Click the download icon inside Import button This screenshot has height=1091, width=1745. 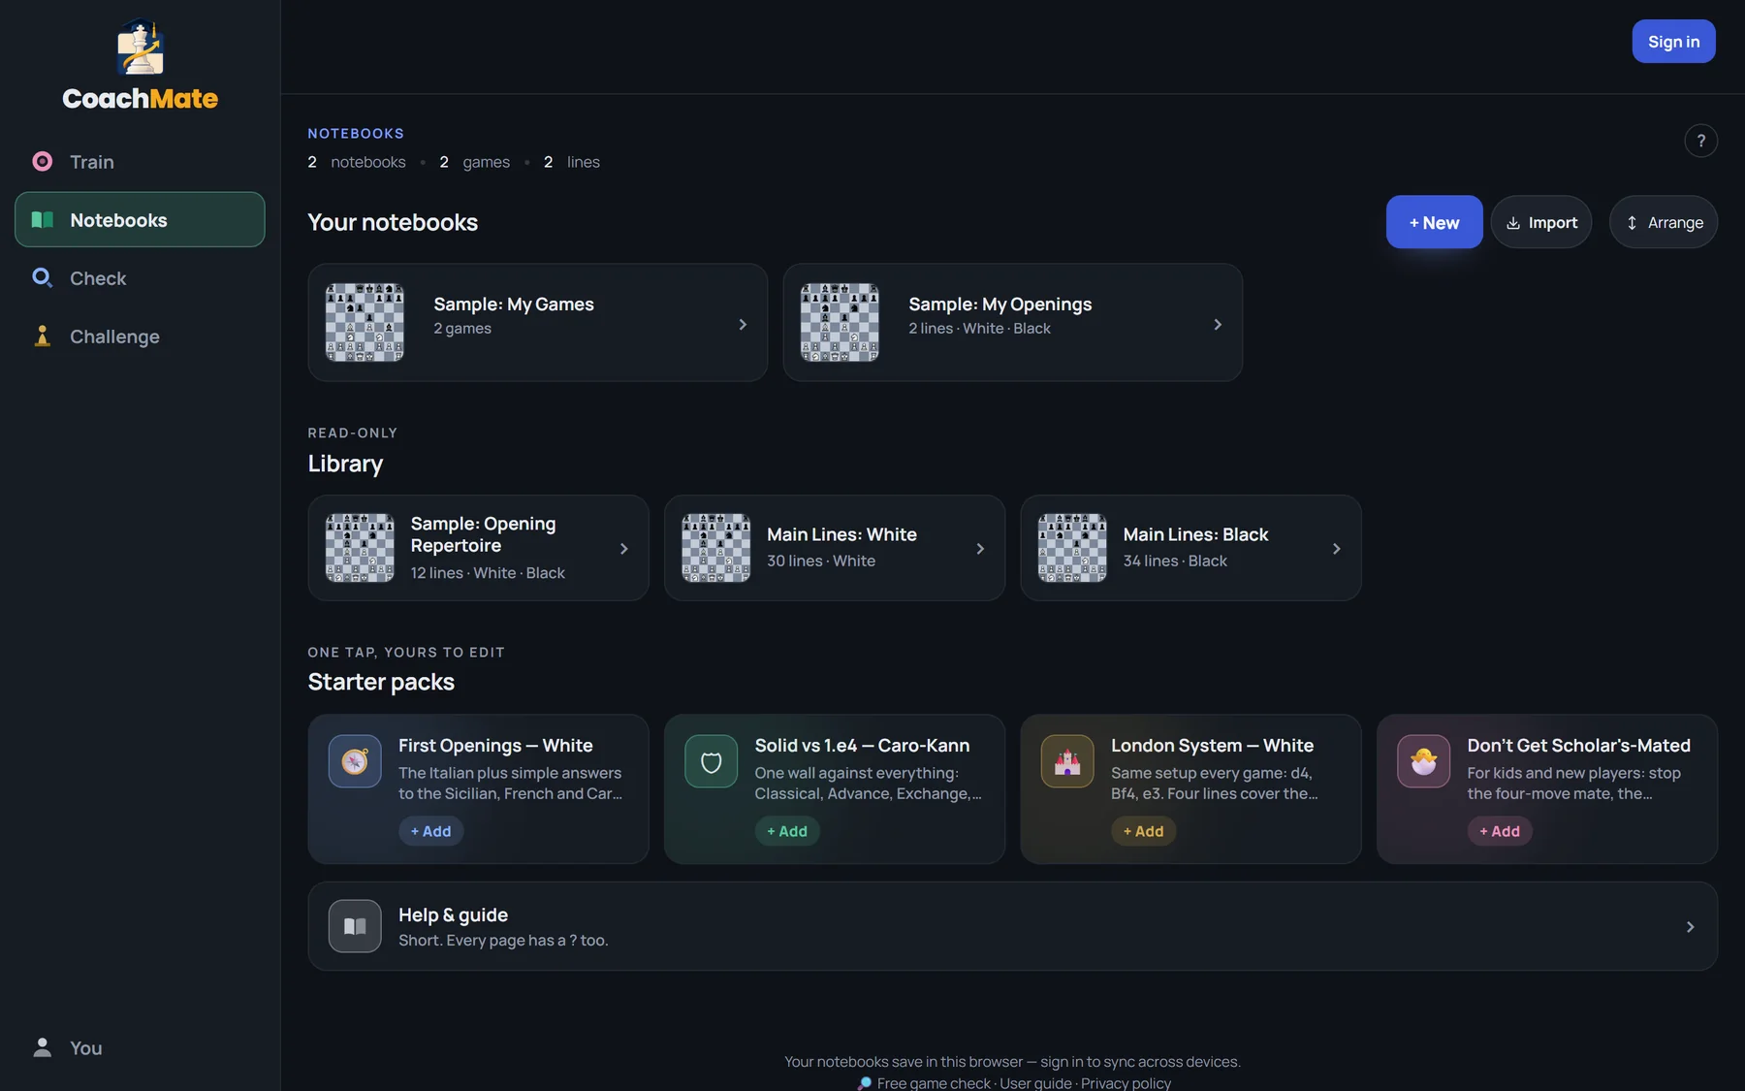1512,223
